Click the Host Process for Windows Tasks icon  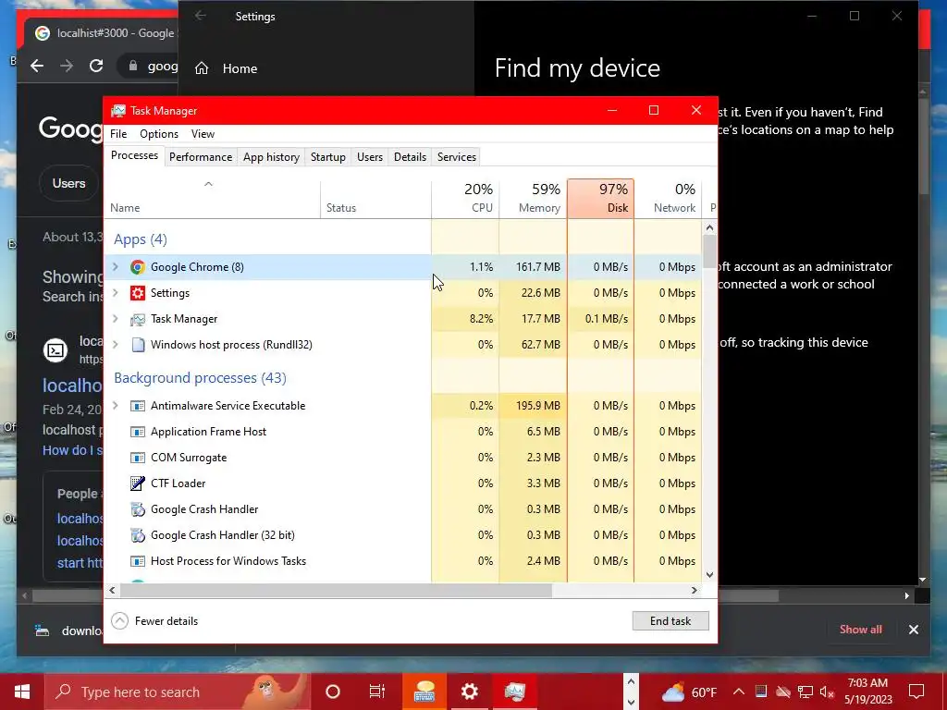[x=138, y=561]
